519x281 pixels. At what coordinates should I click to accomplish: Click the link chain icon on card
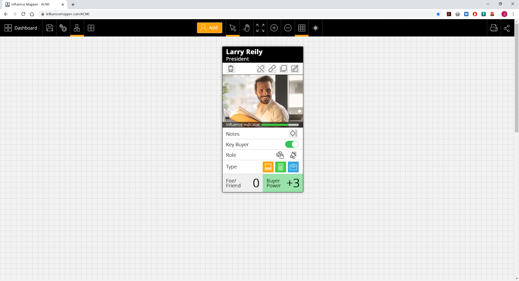(272, 69)
